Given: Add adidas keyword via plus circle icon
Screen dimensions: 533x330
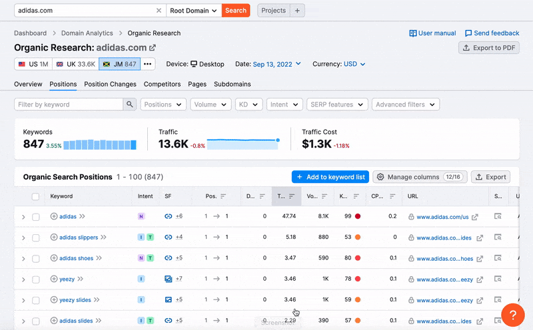Looking at the screenshot, I should (x=54, y=216).
